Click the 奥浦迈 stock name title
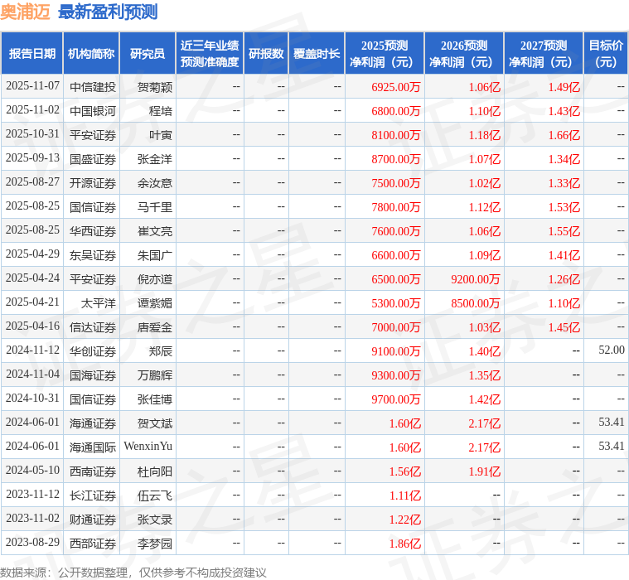Screen dimensions: 629x580 (x=26, y=12)
